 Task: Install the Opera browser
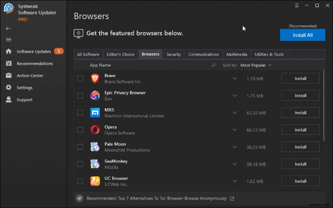[x=301, y=130]
